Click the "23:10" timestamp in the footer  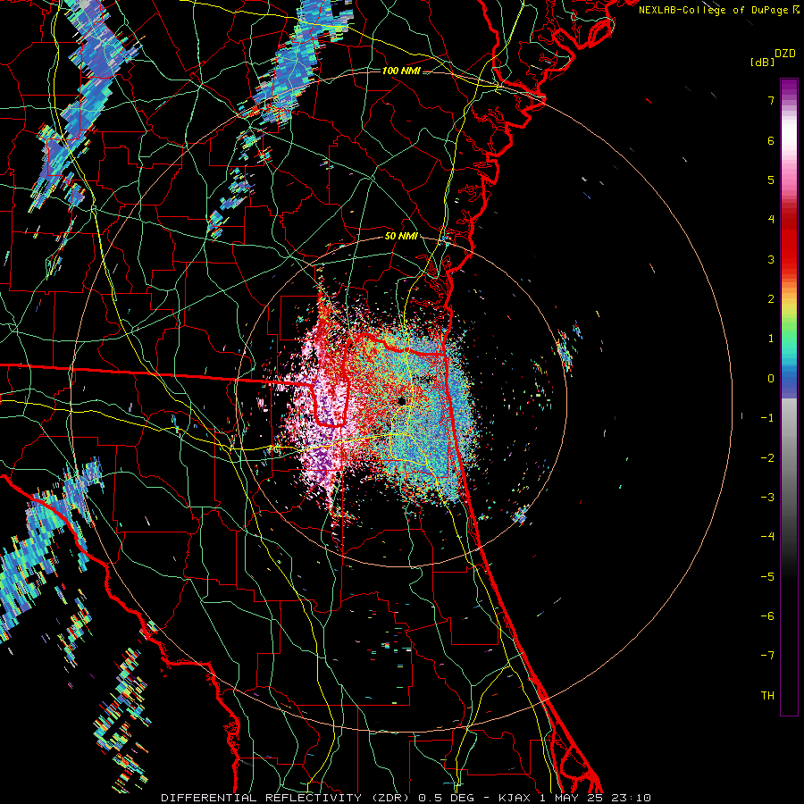tap(631, 798)
